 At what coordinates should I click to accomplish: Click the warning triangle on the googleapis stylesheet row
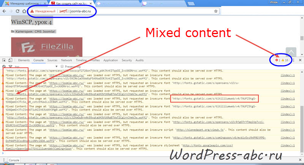(3, 145)
